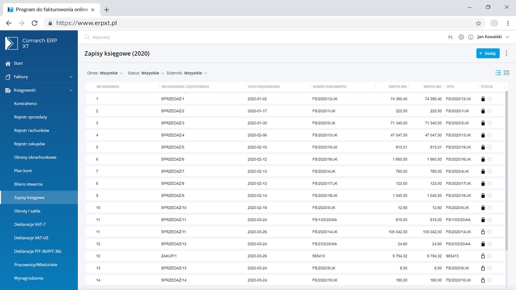This screenshot has height=290, width=516.
Task: Open the Status filter dropdown
Action: click(x=146, y=73)
